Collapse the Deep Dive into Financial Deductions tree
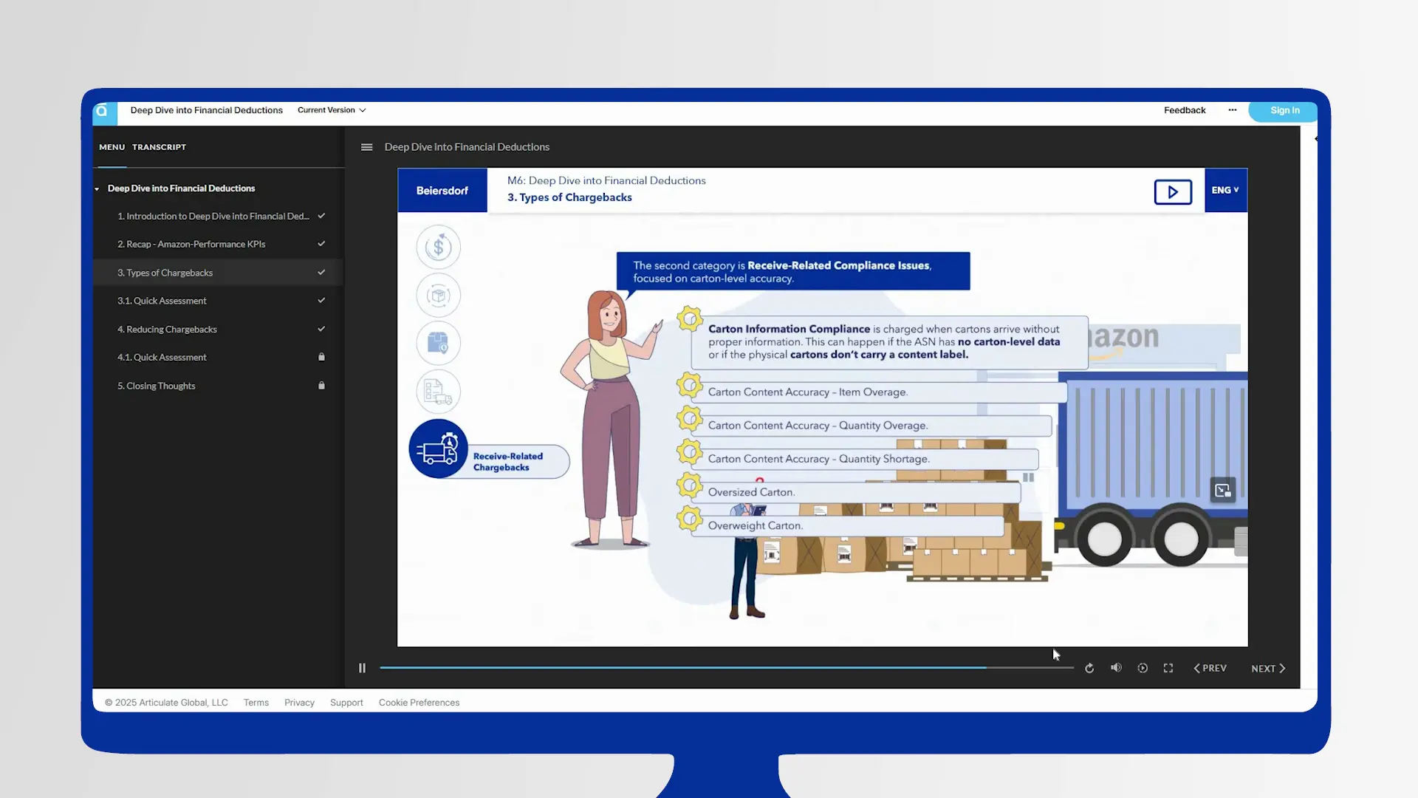 pyautogui.click(x=97, y=189)
